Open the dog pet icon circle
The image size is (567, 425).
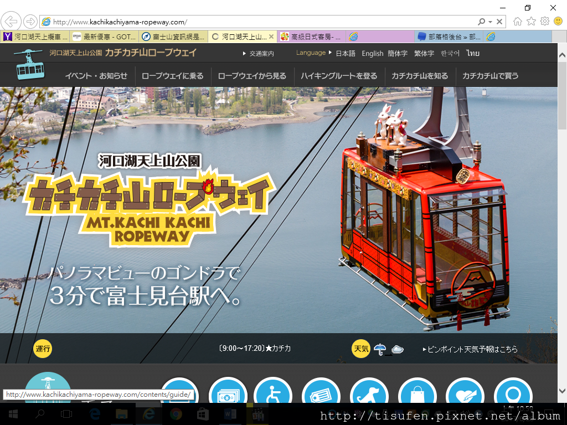click(x=369, y=391)
